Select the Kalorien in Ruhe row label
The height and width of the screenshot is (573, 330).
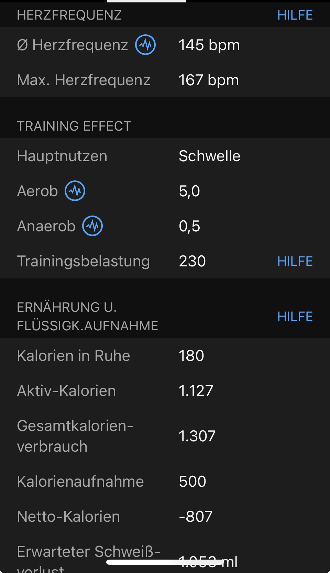[74, 356]
